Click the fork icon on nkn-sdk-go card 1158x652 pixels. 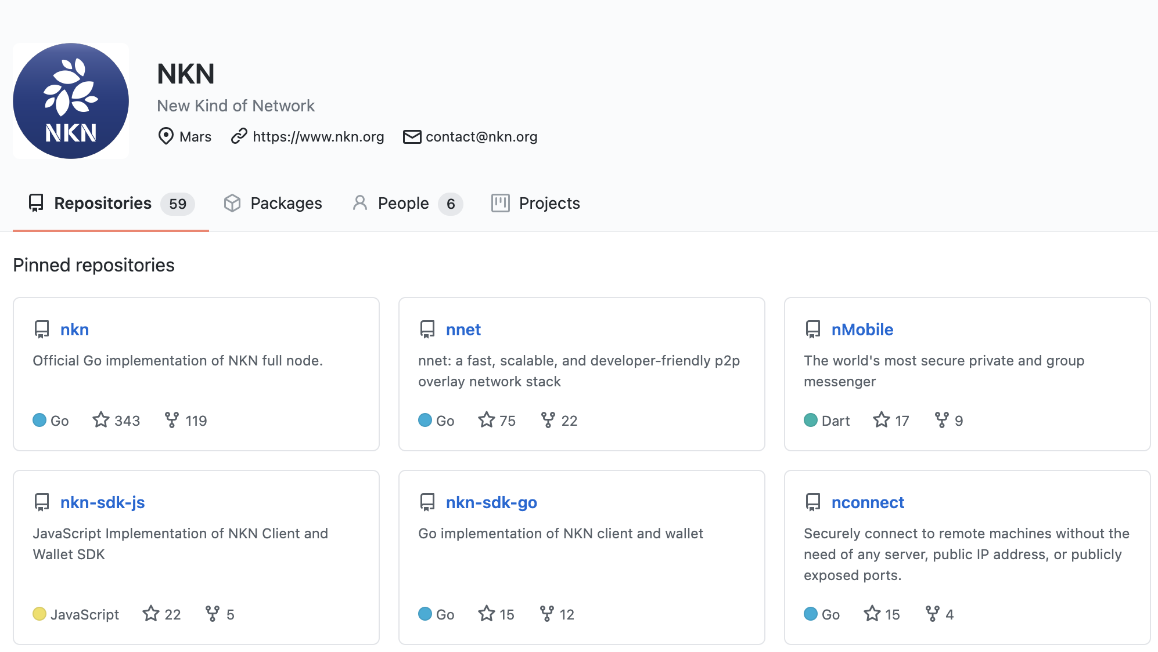(547, 614)
